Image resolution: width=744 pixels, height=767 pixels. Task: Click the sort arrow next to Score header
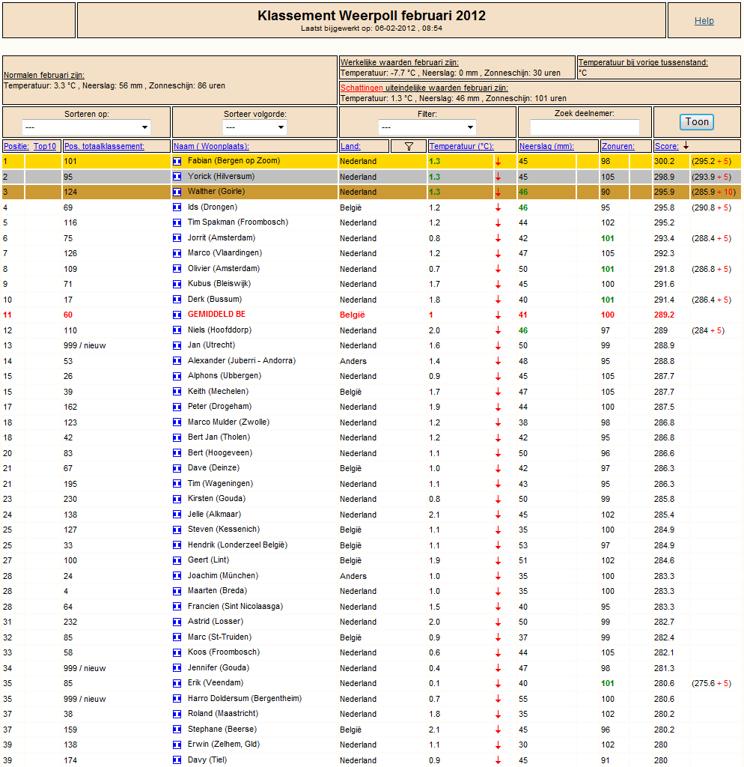686,146
